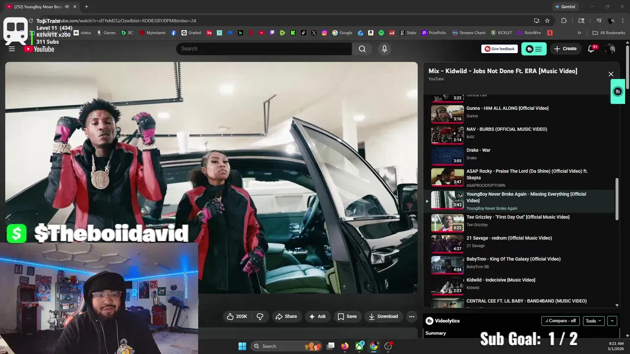The image size is (630, 354).
Task: Share the current video
Action: (x=286, y=316)
